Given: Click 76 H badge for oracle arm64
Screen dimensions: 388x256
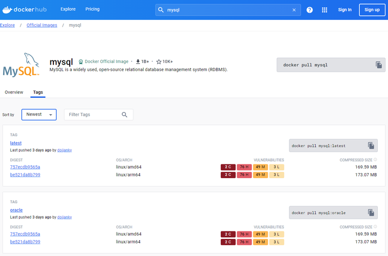Looking at the screenshot, I should (244, 242).
